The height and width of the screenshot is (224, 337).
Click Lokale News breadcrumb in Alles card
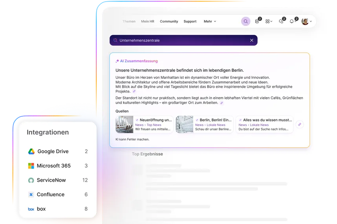pos(259,125)
